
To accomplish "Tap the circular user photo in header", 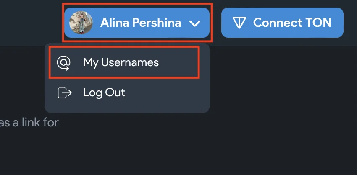I will click(81, 23).
